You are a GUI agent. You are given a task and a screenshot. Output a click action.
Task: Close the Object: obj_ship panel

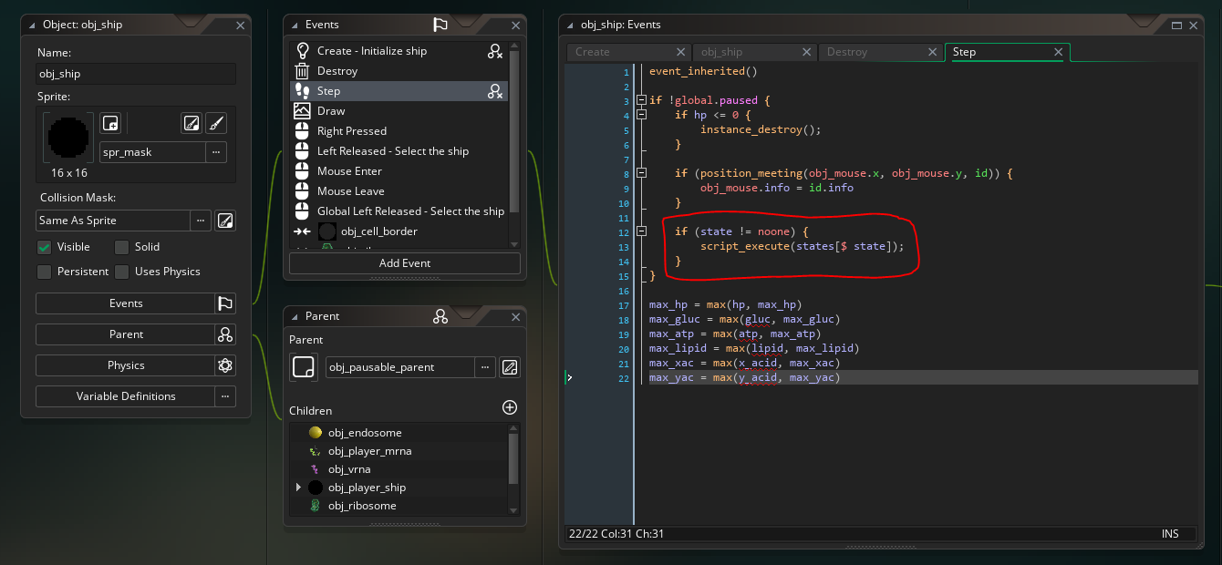pyautogui.click(x=240, y=26)
